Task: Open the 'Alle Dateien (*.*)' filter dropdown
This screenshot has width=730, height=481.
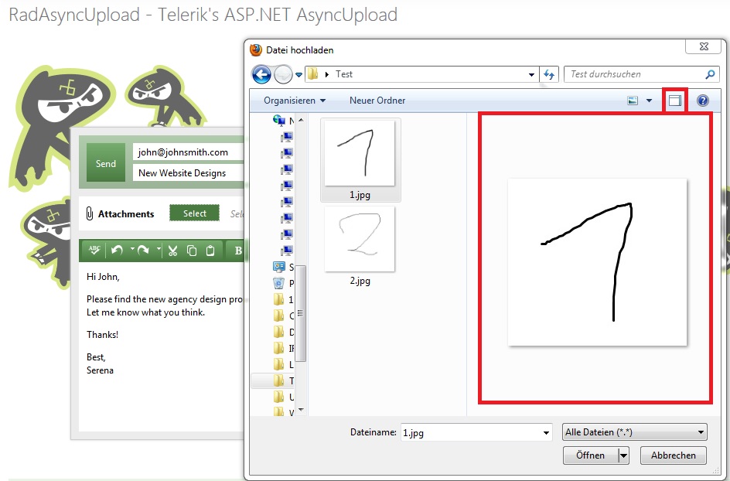Action: point(635,432)
